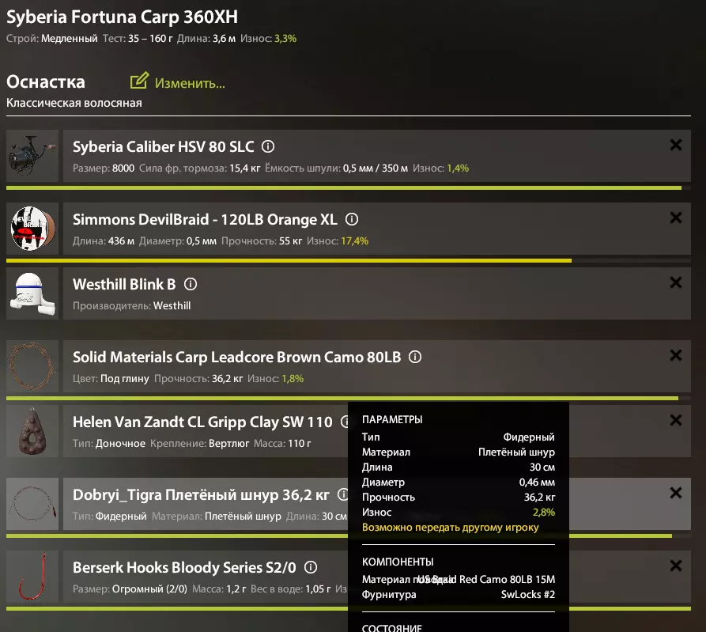The height and width of the screenshot is (632, 706).
Task: Remove the Westhill Blink B alarm
Action: pyautogui.click(x=675, y=282)
